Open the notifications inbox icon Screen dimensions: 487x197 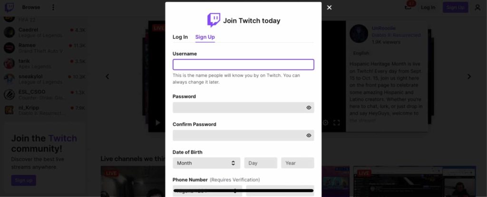(408, 7)
